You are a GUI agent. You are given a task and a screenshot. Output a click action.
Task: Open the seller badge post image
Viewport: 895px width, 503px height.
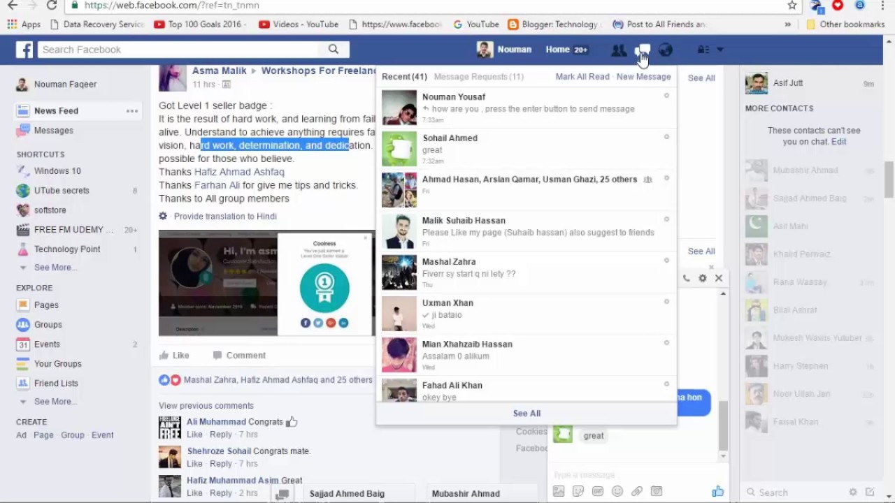pyautogui.click(x=266, y=283)
